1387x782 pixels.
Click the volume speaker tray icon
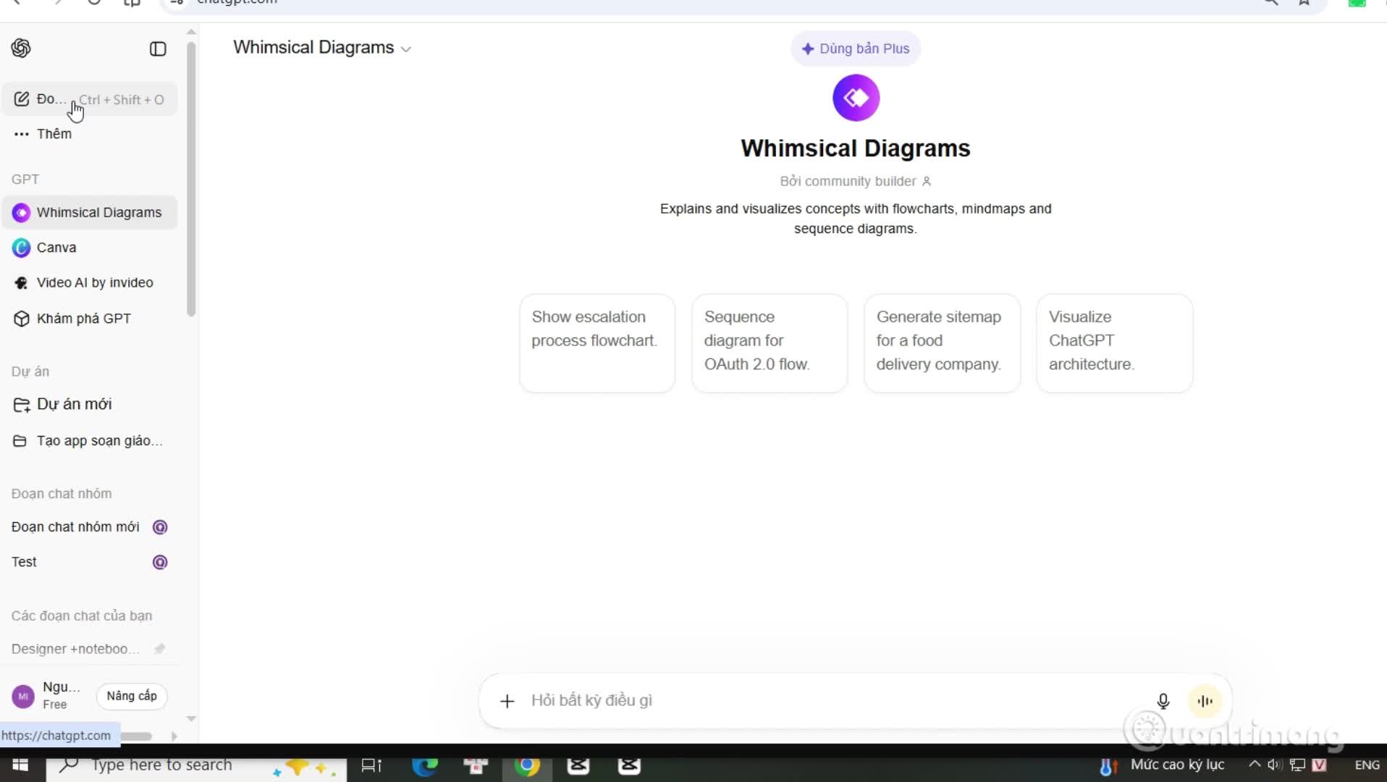tap(1275, 765)
